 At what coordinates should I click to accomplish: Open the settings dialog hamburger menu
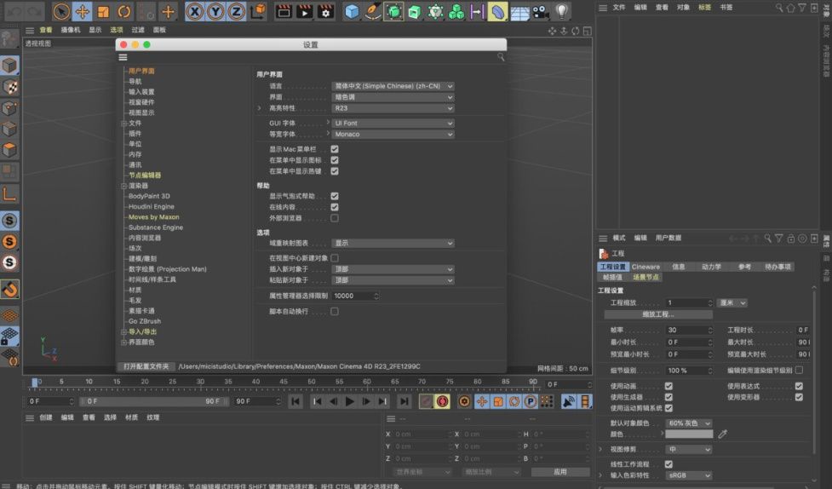click(123, 57)
